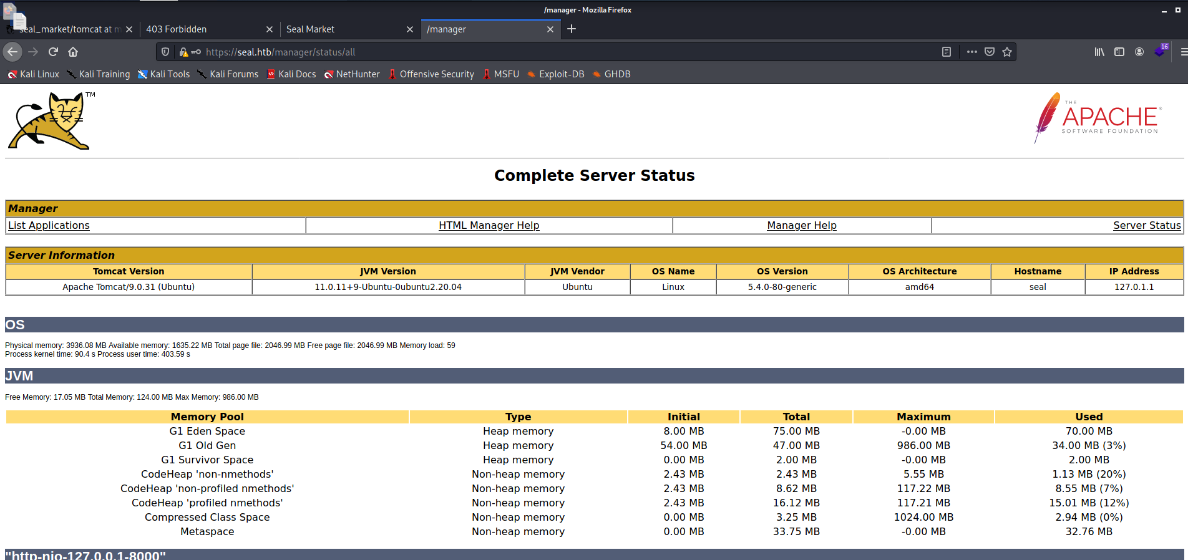Show site security lock information

(183, 52)
